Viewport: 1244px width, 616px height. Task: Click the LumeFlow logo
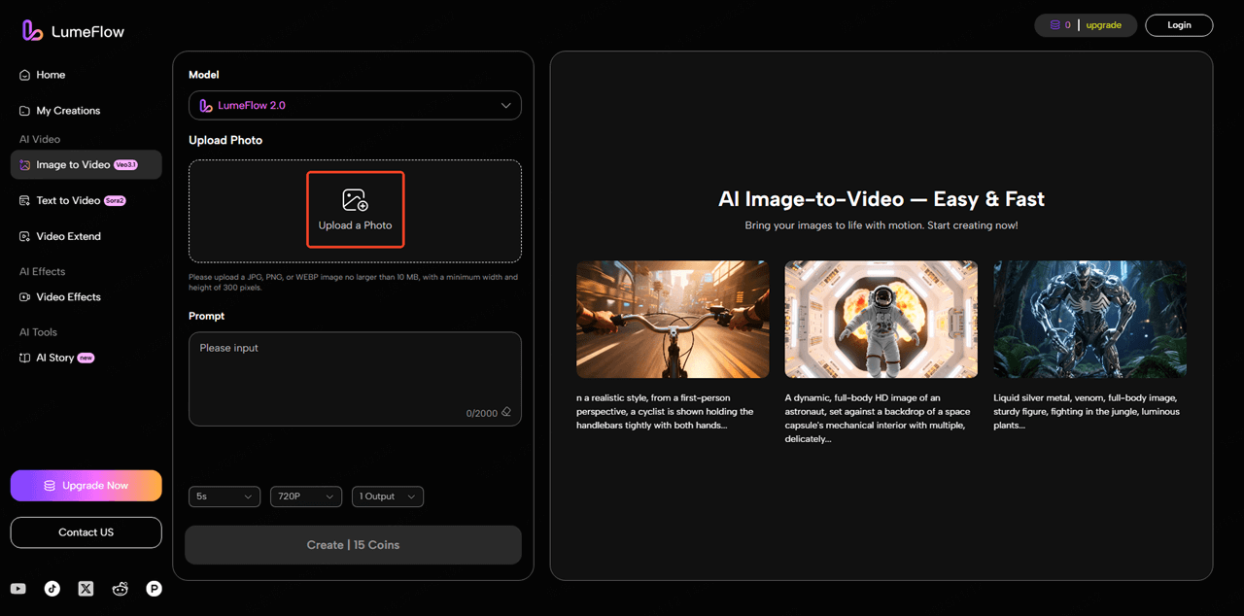tap(71, 30)
